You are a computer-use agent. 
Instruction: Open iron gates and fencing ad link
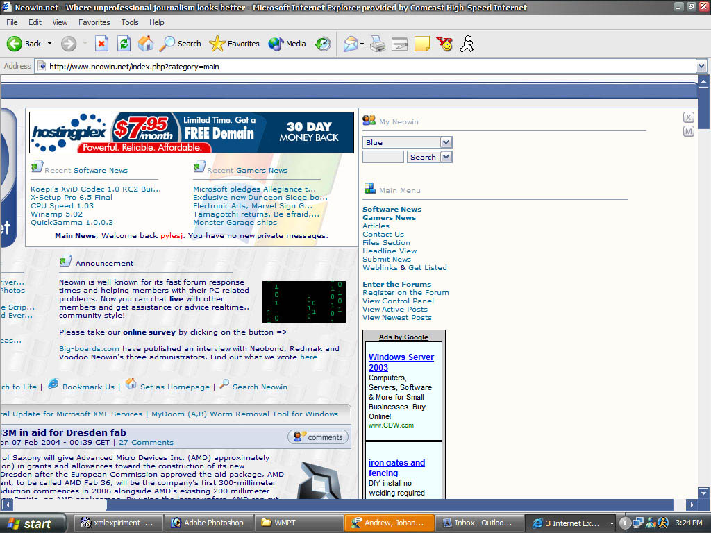click(x=396, y=468)
